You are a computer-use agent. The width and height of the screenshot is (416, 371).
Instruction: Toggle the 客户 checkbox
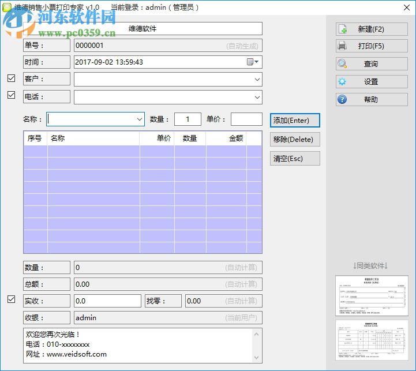(11, 78)
